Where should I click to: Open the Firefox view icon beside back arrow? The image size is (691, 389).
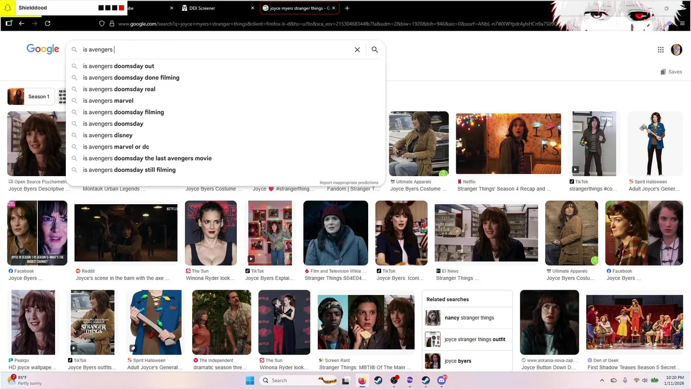tap(9, 24)
